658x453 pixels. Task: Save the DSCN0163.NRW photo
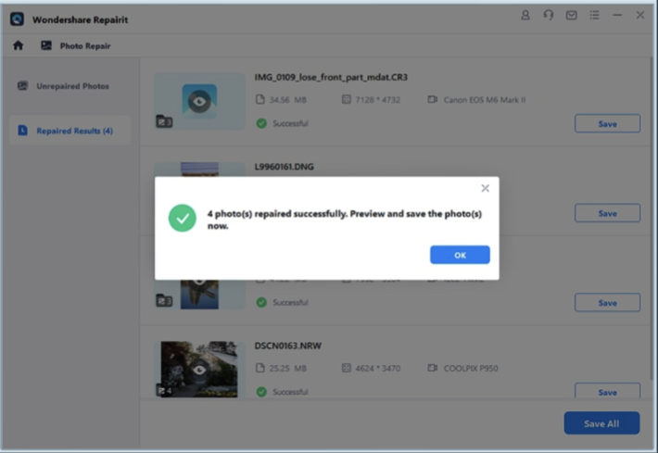(x=607, y=391)
